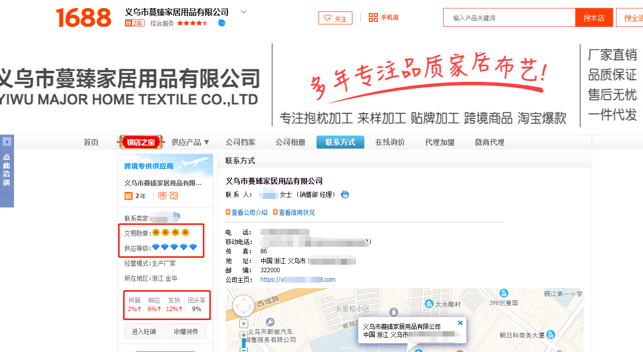Click the 诚信通 2年 badge in header
643x352 pixels.
tap(135, 23)
